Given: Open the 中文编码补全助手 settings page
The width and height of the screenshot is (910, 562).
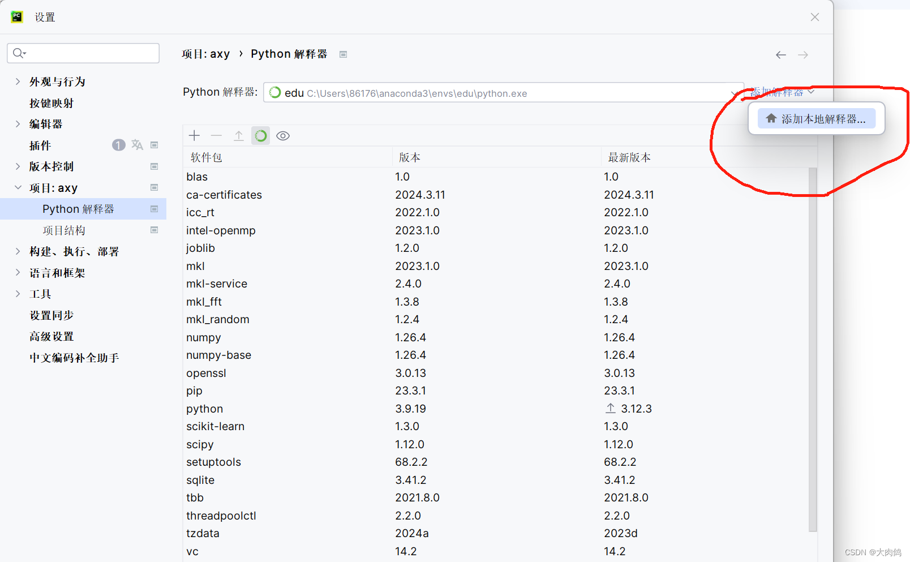Looking at the screenshot, I should click(x=74, y=357).
